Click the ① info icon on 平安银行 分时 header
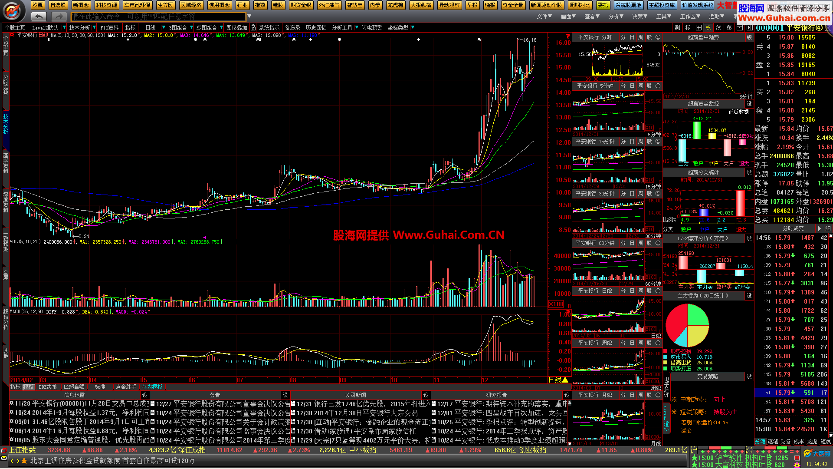 (x=658, y=37)
